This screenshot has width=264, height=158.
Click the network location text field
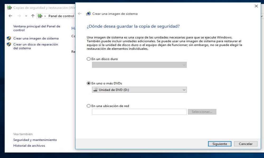139,112
